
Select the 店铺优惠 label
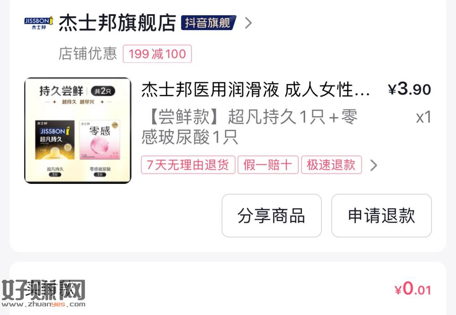(x=88, y=54)
